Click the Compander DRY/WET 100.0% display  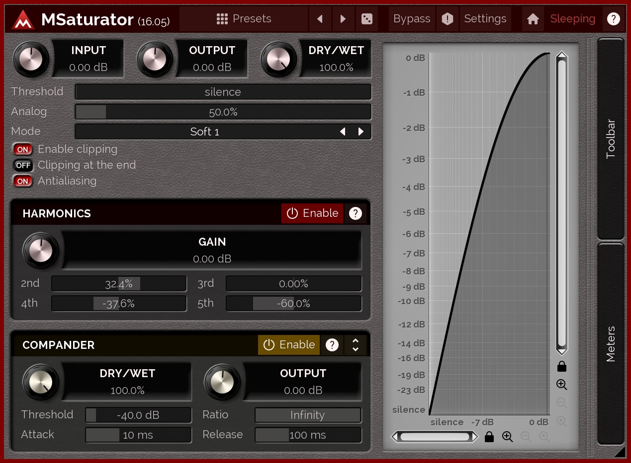coord(127,382)
